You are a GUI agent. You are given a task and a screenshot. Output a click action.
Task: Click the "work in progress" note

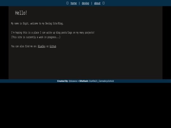[x=36, y=37]
